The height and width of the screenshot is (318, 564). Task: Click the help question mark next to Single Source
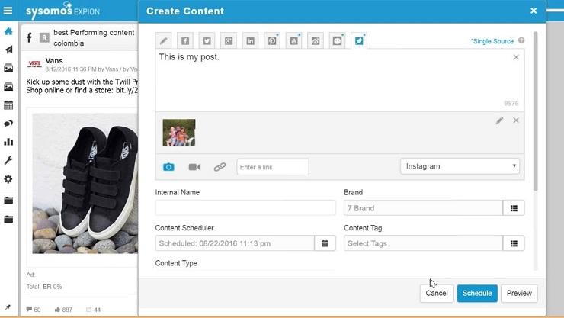521,40
